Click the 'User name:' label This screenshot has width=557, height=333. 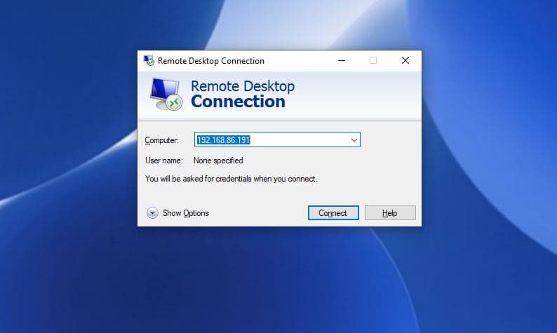coord(163,161)
